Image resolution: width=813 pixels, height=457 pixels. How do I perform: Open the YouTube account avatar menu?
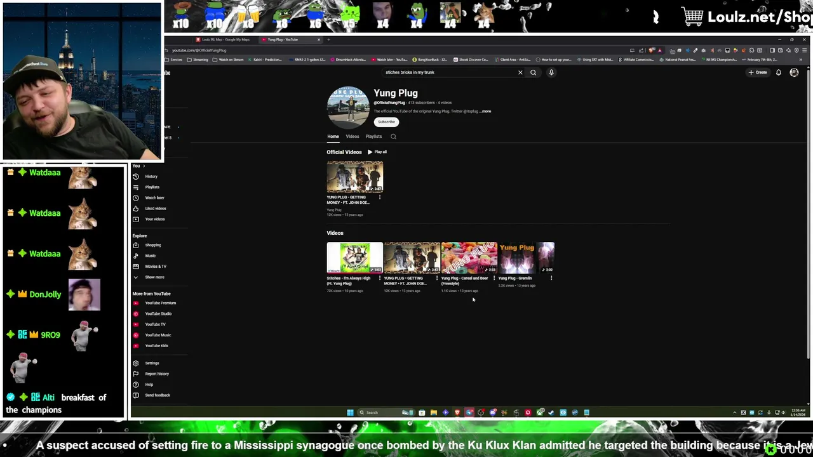[794, 72]
